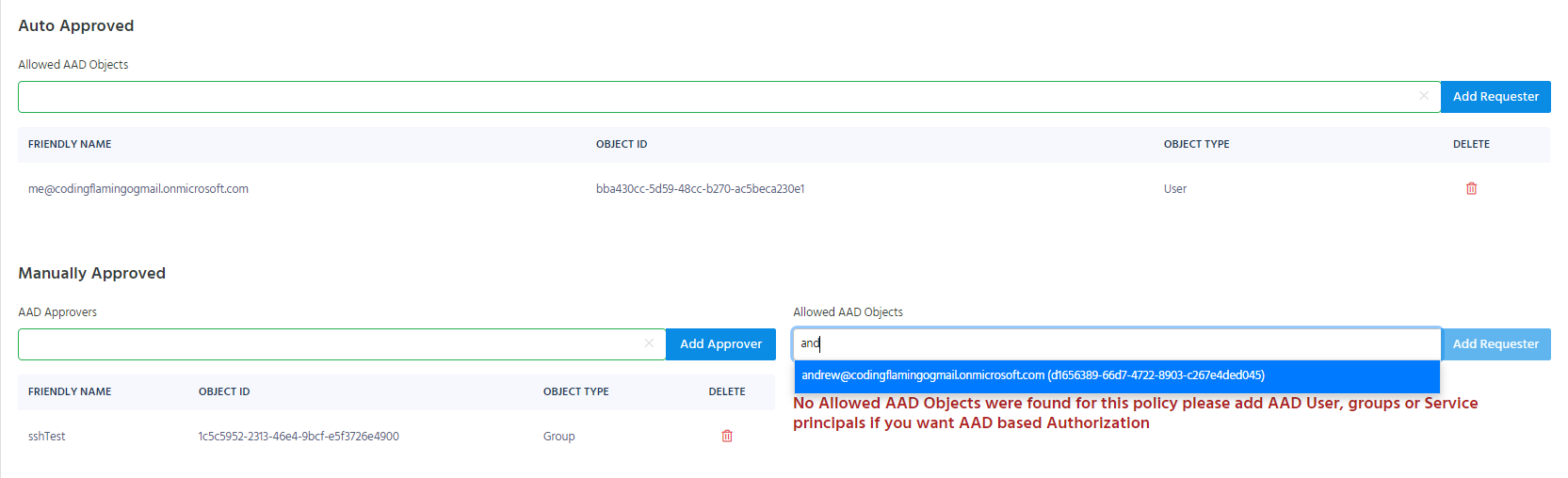Select the sshTest row name

tap(47, 437)
